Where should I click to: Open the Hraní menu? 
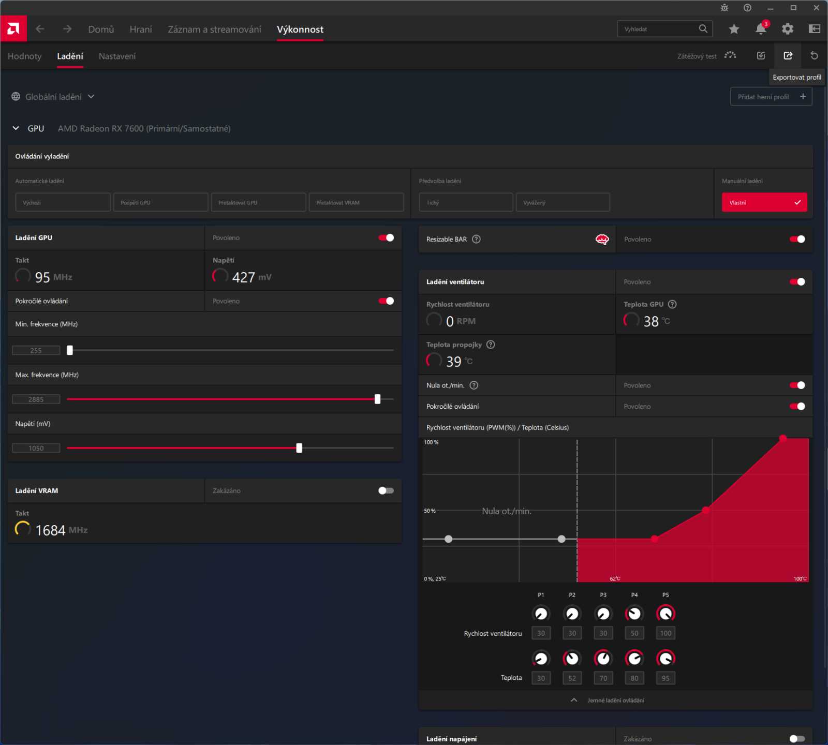(141, 29)
